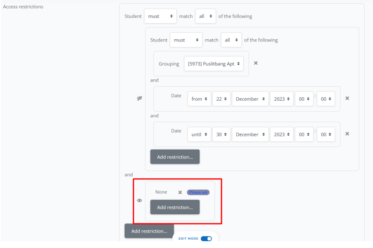373x248 pixels.
Task: Open the top-level 'all' match dropdown
Action: coord(205,16)
